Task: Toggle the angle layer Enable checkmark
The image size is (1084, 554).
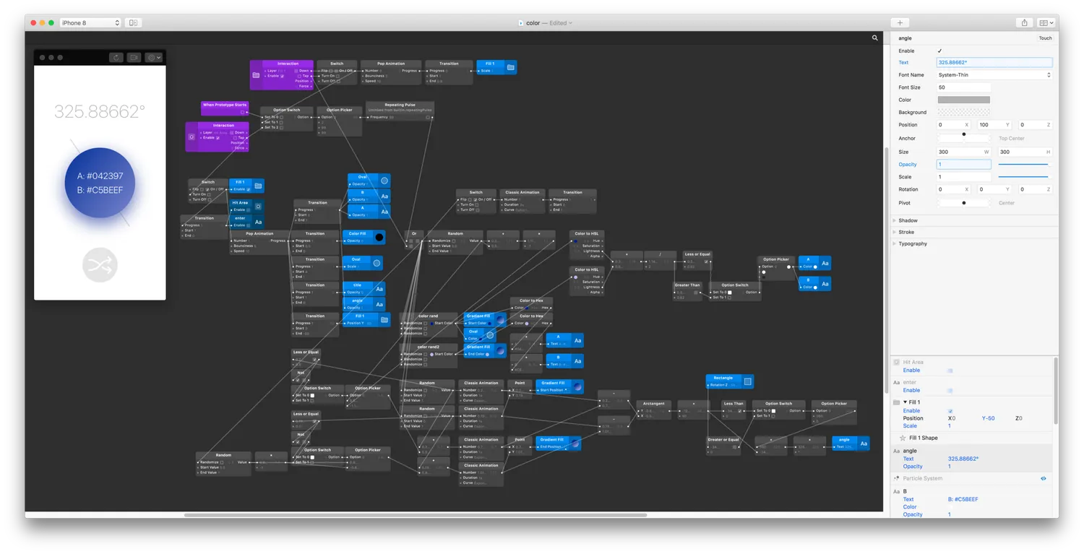Action: point(939,51)
